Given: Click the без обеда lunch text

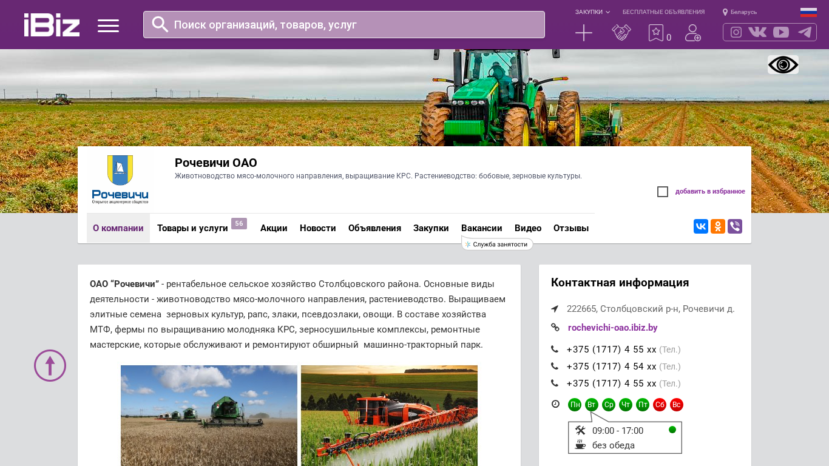Looking at the screenshot, I should coord(614,445).
